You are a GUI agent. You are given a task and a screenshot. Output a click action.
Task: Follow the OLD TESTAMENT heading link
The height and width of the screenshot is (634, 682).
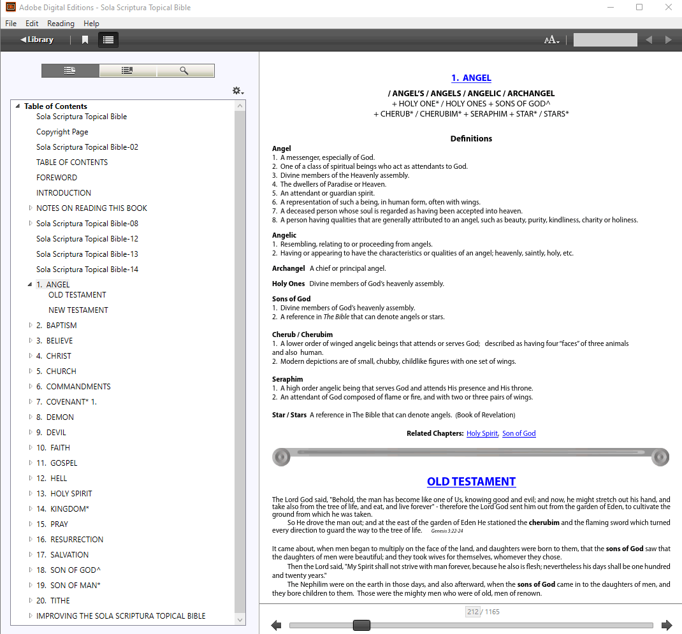click(x=471, y=481)
